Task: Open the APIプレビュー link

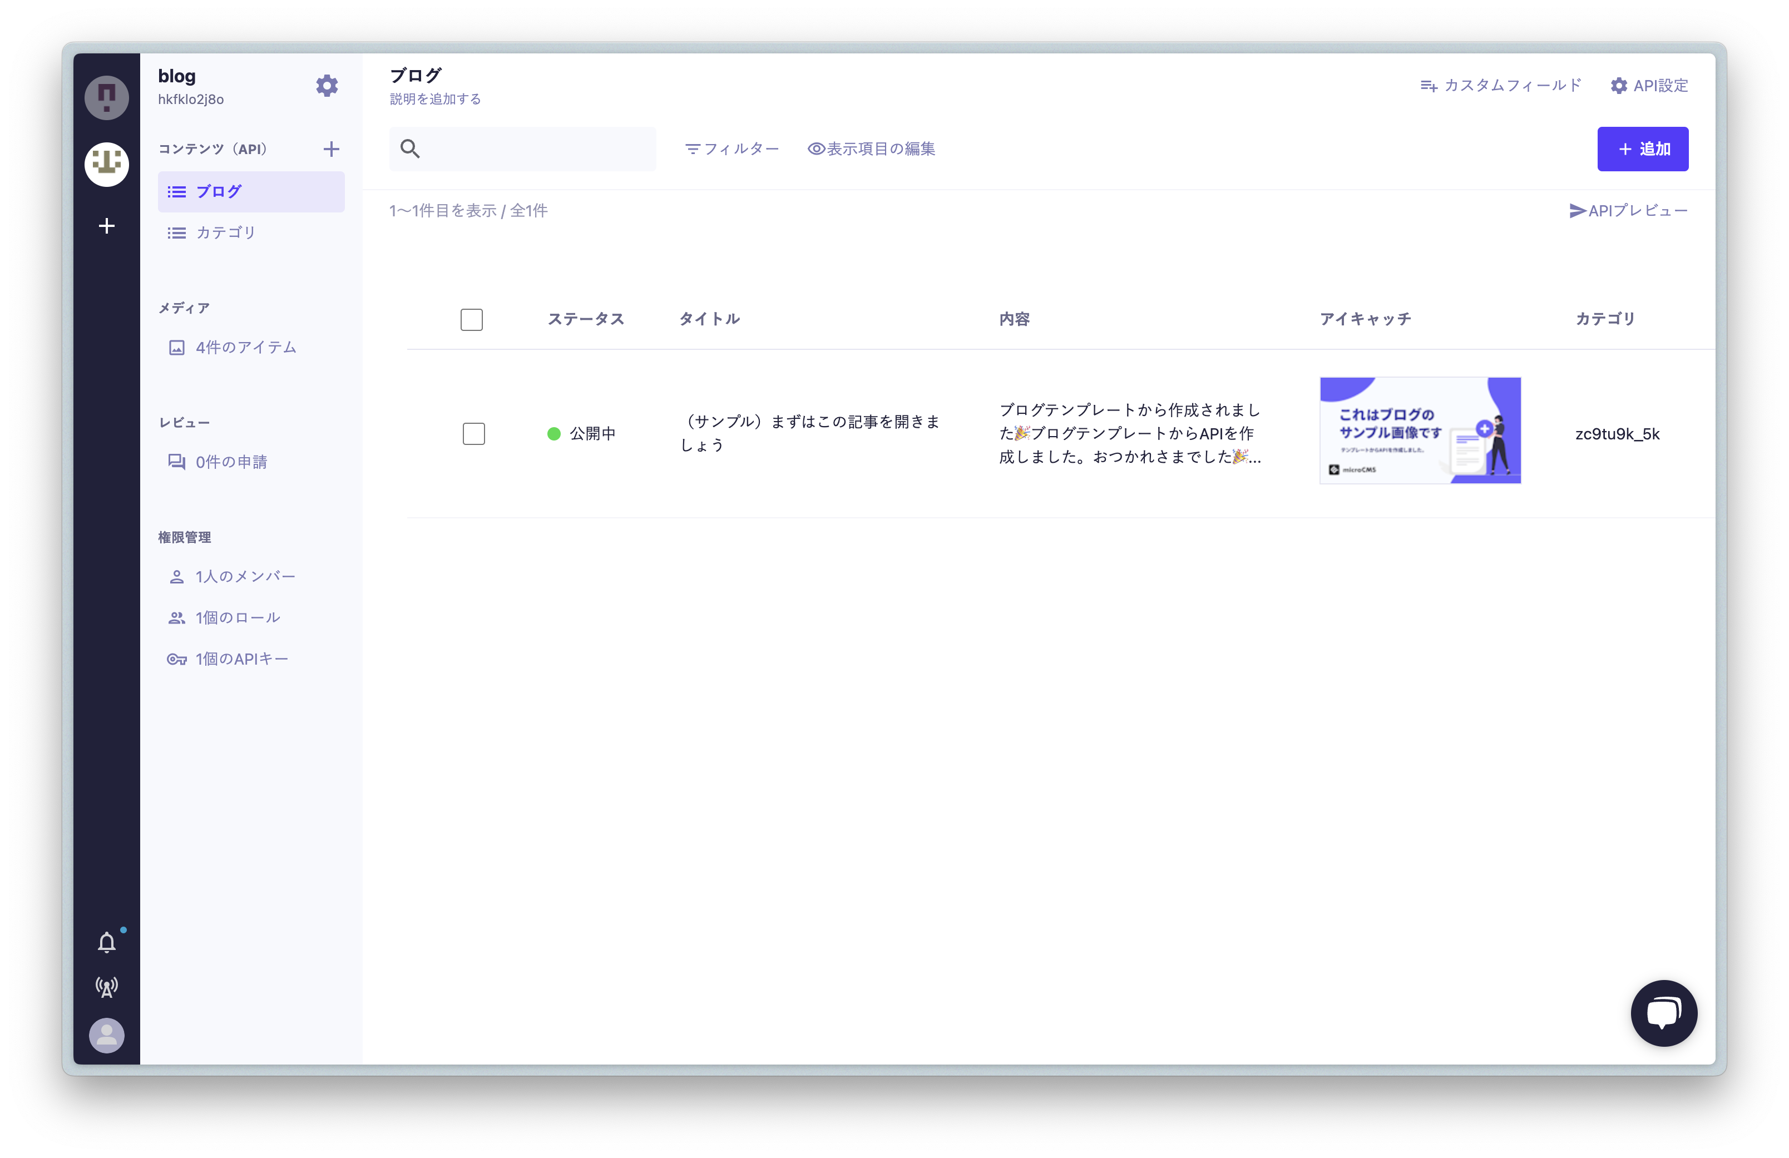Action: click(x=1628, y=211)
